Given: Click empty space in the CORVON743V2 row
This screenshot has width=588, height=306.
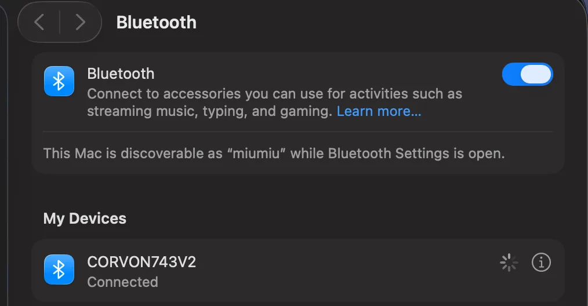Looking at the screenshot, I should [337, 270].
